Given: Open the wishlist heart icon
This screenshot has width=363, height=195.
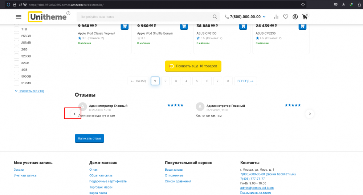Looking at the screenshot, I should click(286, 17).
